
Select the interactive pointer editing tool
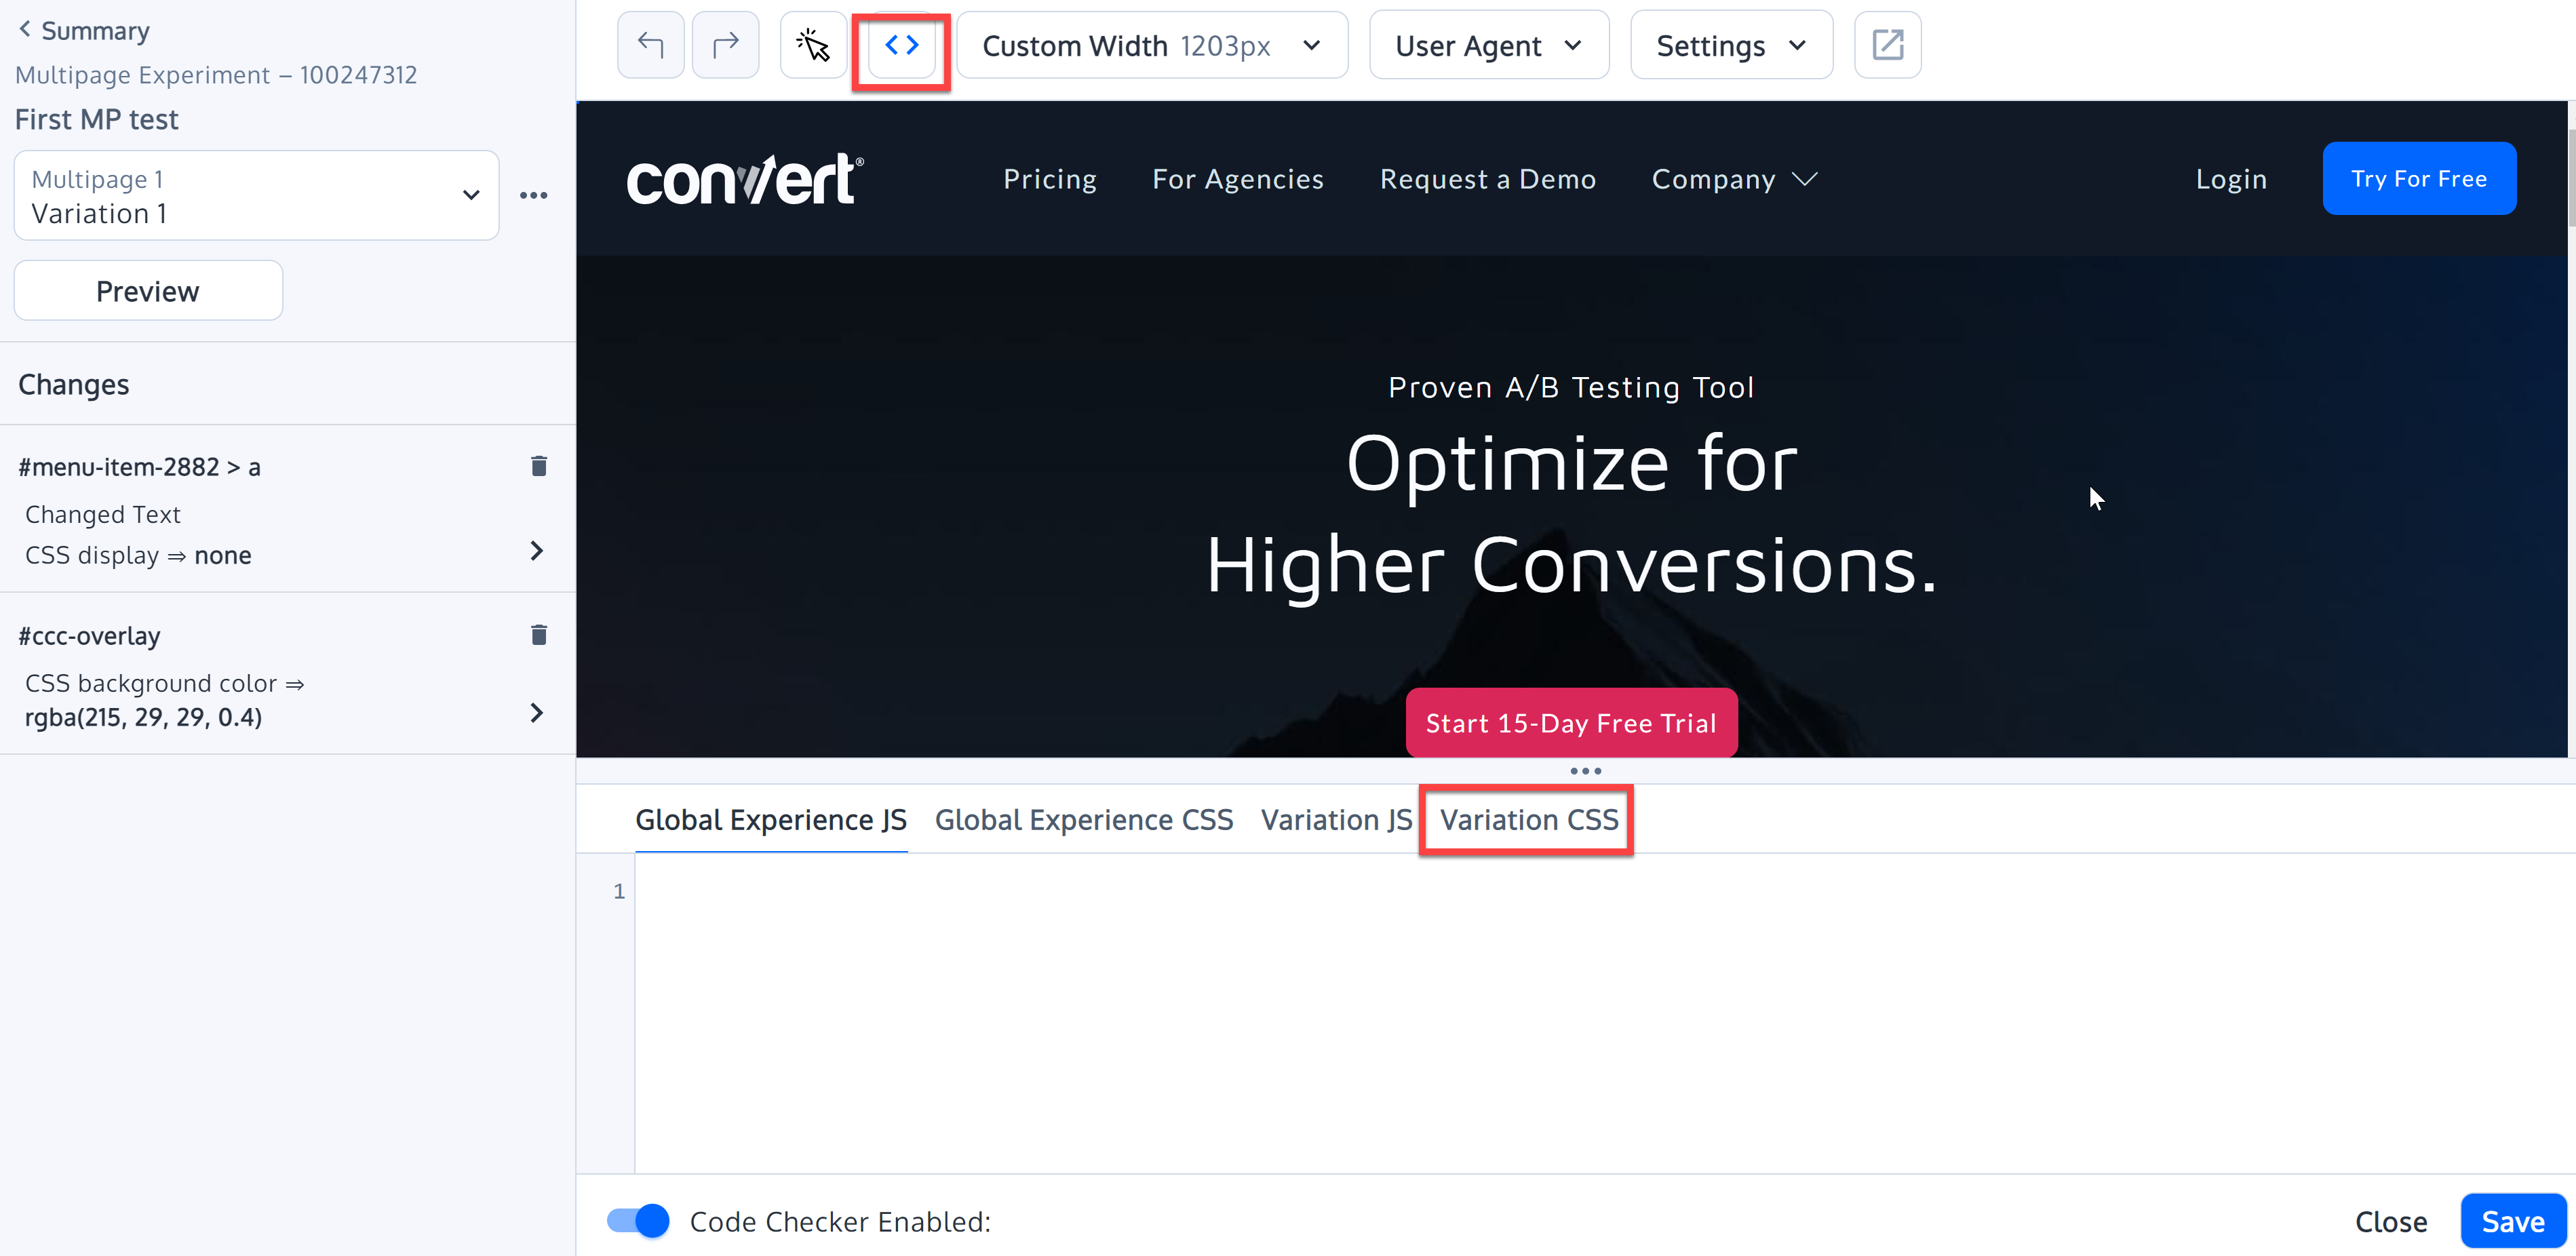812,44
